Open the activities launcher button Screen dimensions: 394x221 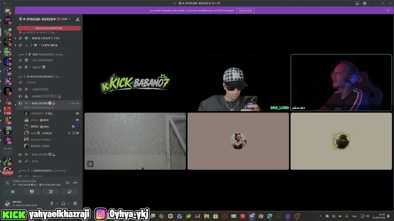pyautogui.click(x=51, y=192)
